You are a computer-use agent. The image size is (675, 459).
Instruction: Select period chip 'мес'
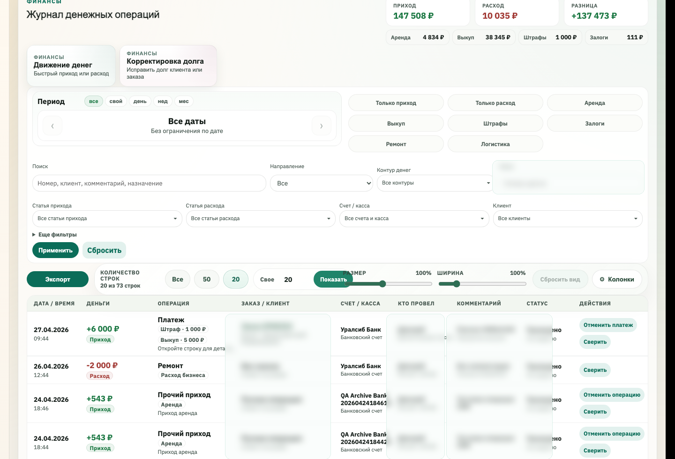point(184,101)
